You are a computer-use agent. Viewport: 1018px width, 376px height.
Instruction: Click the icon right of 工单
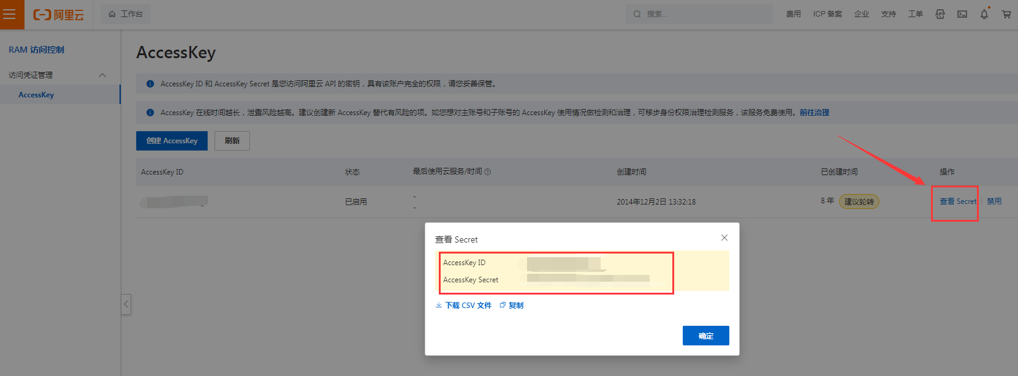point(940,14)
